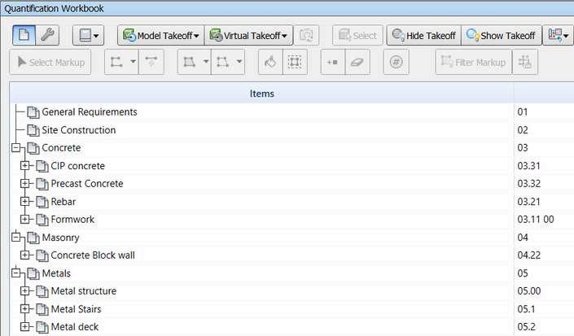Switch to Item Catalog view page icon
Screen dimensions: 574x336
click(24, 35)
